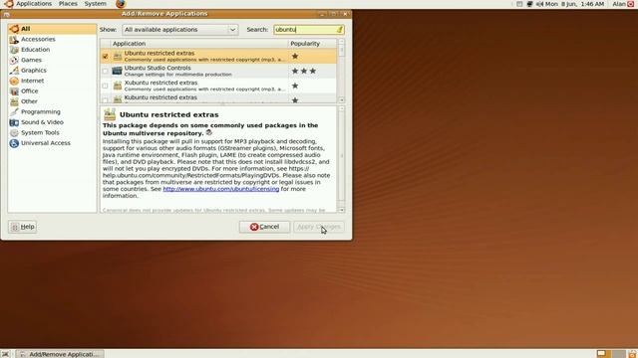Open the Places menu
Image resolution: width=638 pixels, height=358 pixels.
click(x=68, y=4)
